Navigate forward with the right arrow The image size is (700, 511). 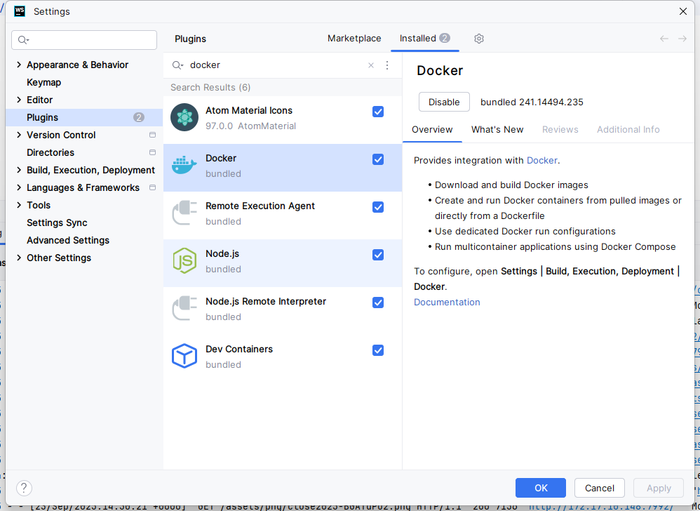682,39
